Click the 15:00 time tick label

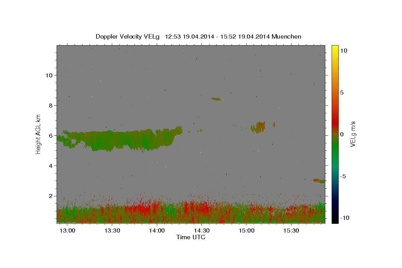[246, 230]
